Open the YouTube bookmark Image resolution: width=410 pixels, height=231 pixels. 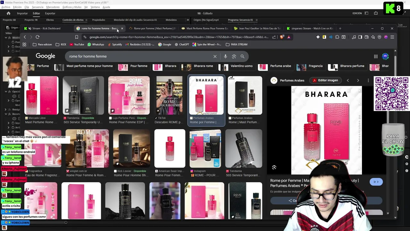[x=77, y=44]
